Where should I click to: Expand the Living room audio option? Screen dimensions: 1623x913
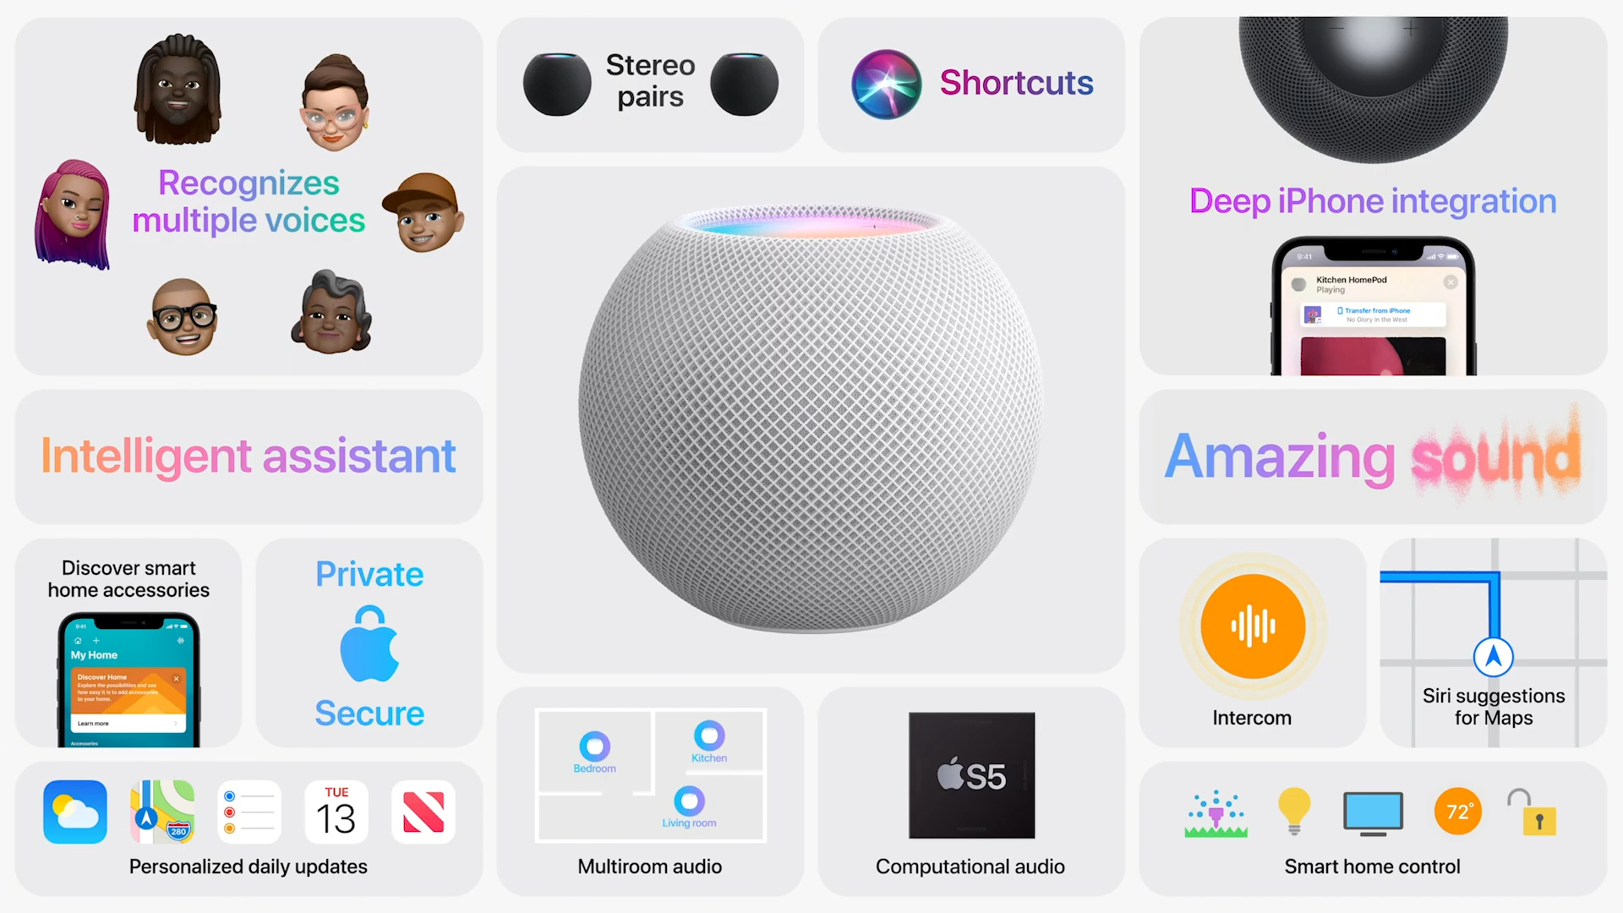pyautogui.click(x=688, y=801)
